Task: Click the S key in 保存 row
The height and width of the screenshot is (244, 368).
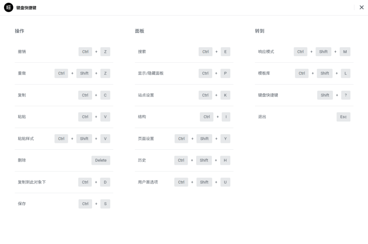Action: (x=105, y=204)
